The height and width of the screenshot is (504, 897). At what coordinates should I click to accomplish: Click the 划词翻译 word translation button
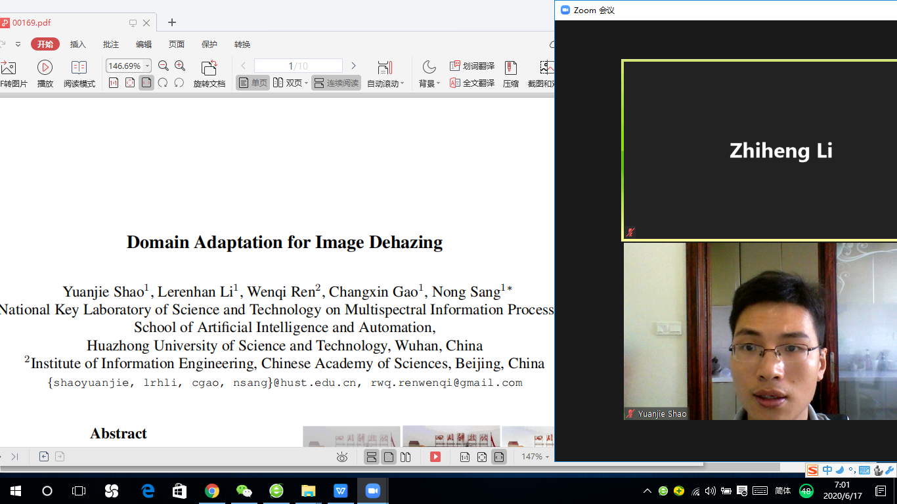point(472,66)
